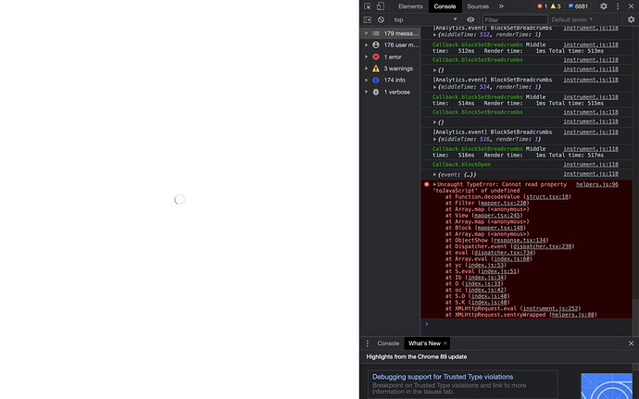Click the red error count badge
Screen dimensions: 639x399
click(x=542, y=6)
